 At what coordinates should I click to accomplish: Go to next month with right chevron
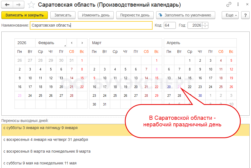click(82, 43)
